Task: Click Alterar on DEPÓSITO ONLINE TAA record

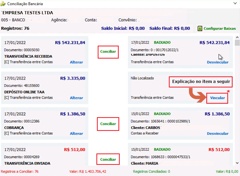Action: (76, 98)
